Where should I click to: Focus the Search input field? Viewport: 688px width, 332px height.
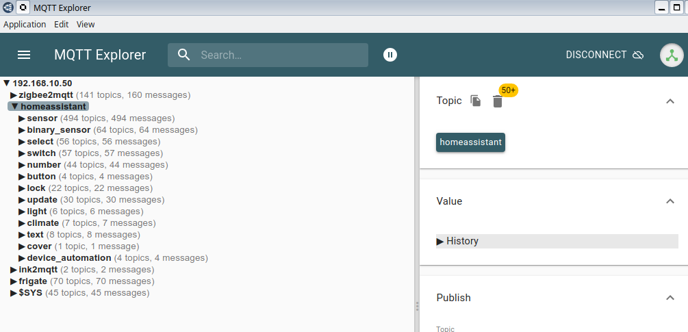pos(279,55)
